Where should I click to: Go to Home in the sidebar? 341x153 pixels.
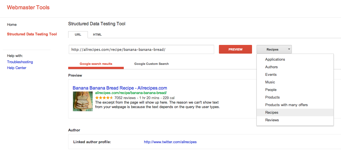pyautogui.click(x=12, y=25)
